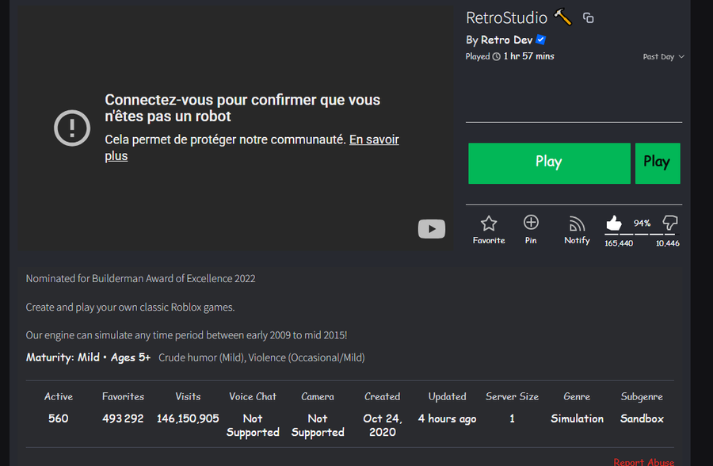Click the Report Abuse link
Screen dimensions: 713x466
point(643,461)
